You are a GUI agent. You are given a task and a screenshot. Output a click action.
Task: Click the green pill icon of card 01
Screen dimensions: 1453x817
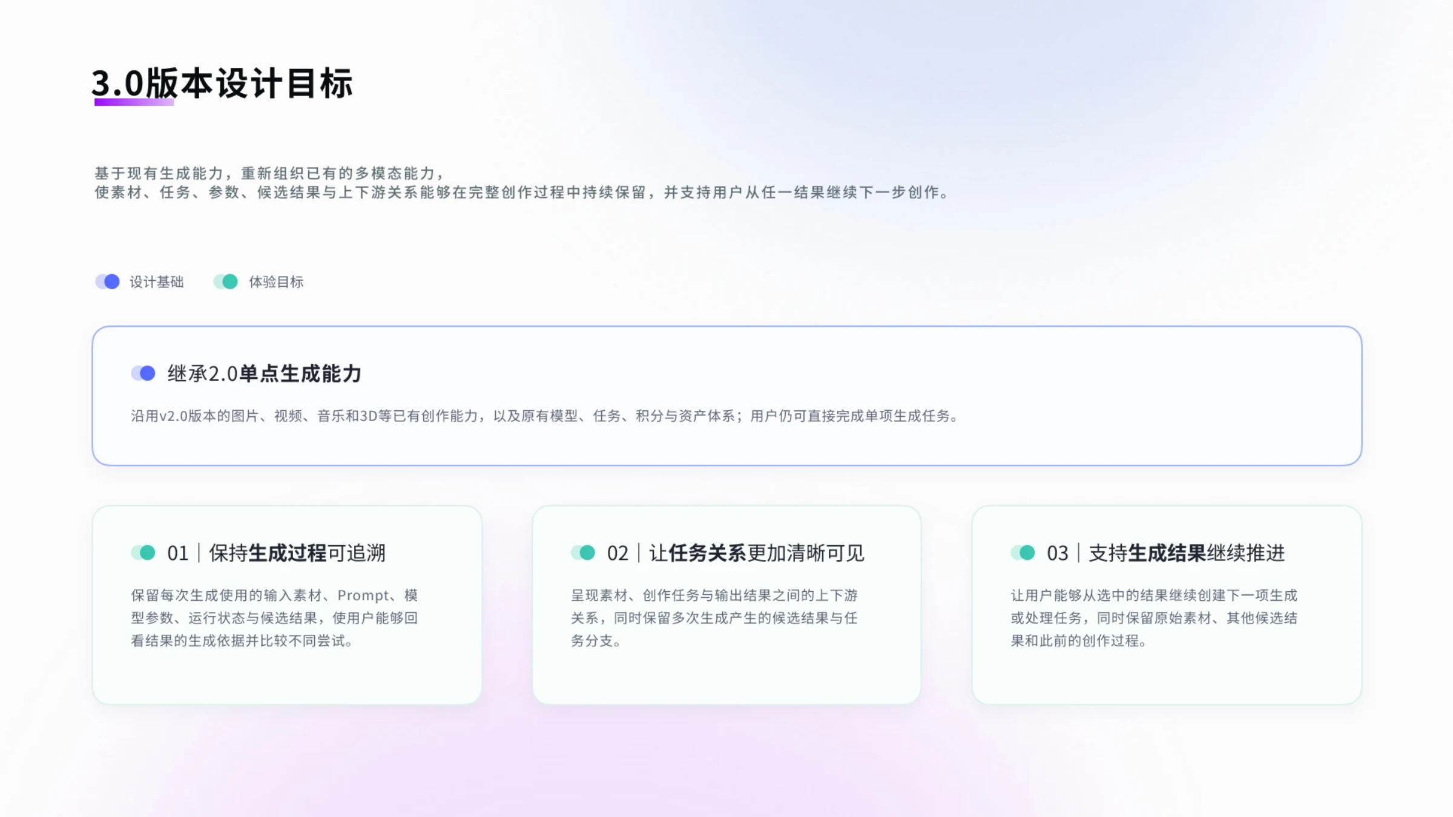143,553
